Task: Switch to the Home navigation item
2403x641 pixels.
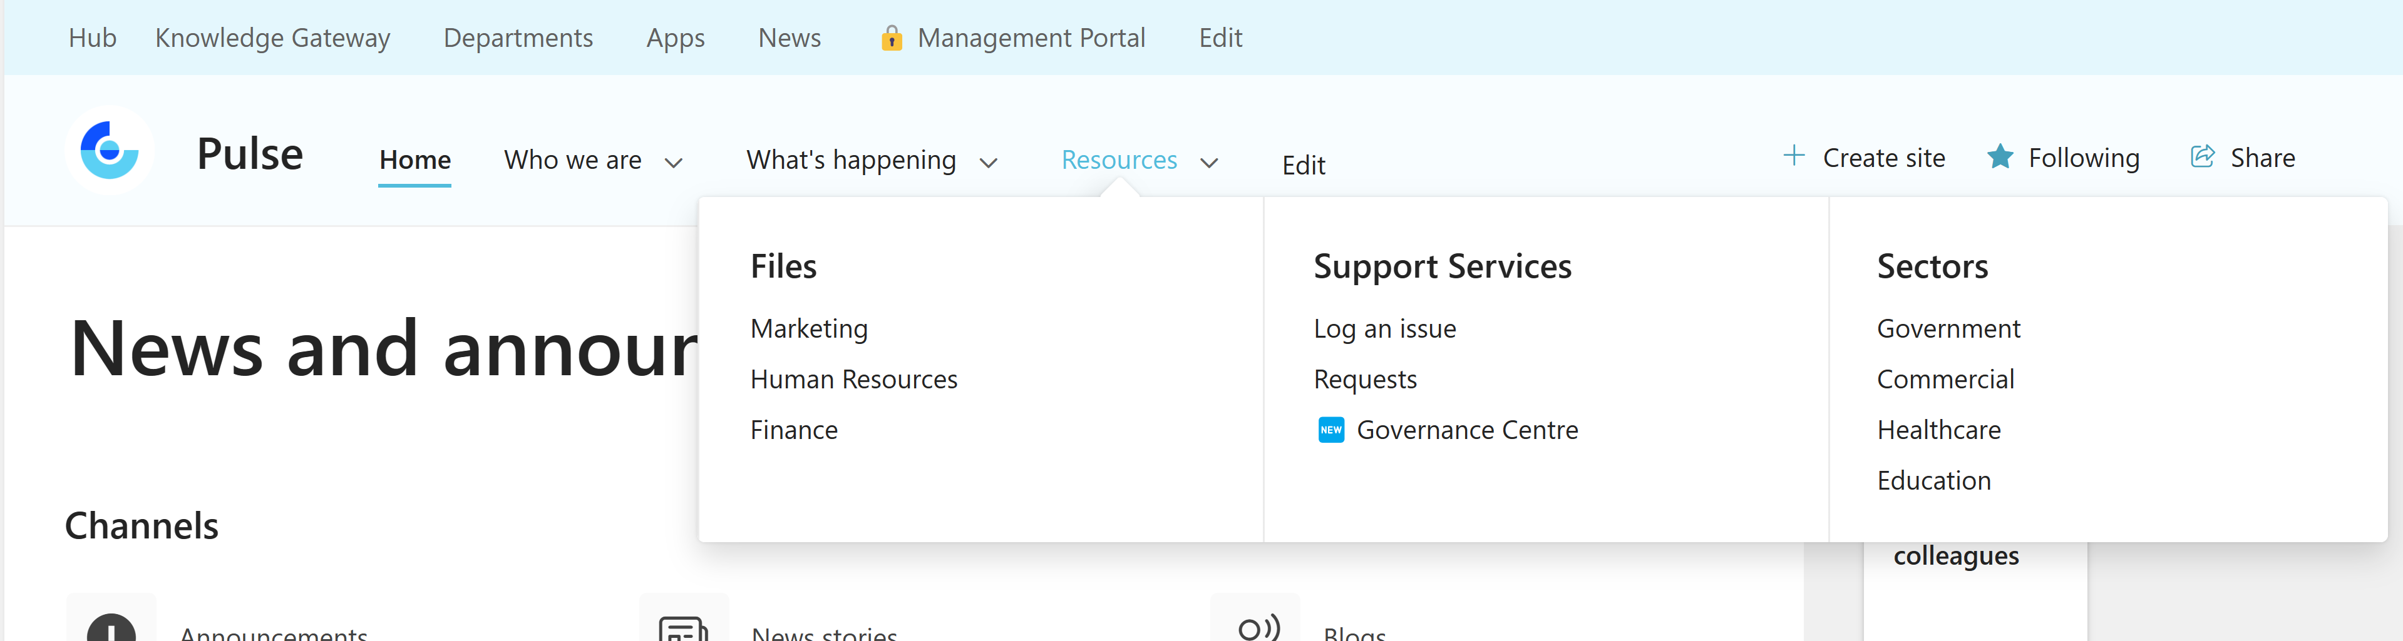Action: (414, 159)
